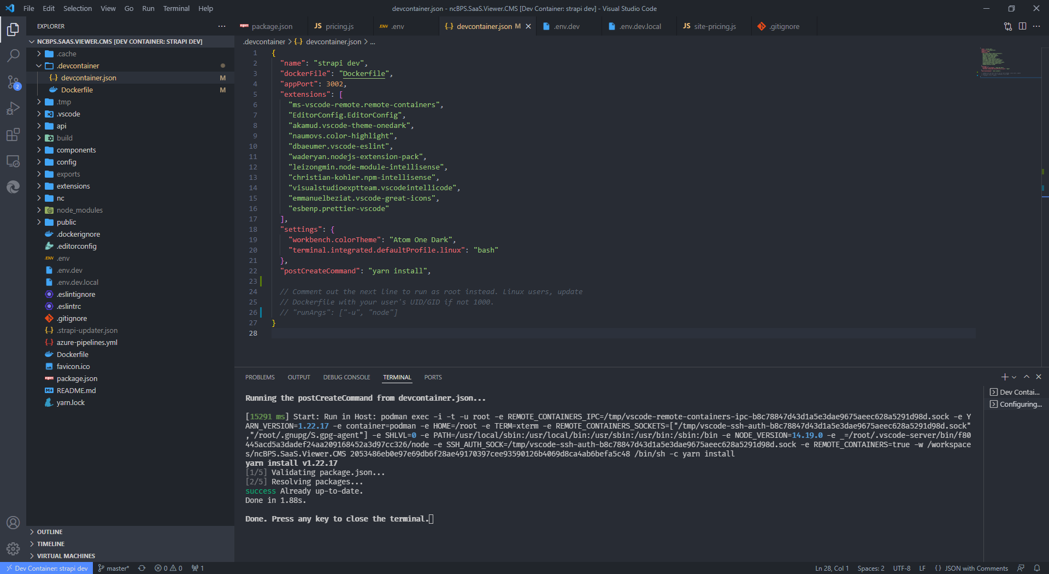Open editor more actions ellipsis
This screenshot has width=1049, height=574.
tap(1036, 26)
